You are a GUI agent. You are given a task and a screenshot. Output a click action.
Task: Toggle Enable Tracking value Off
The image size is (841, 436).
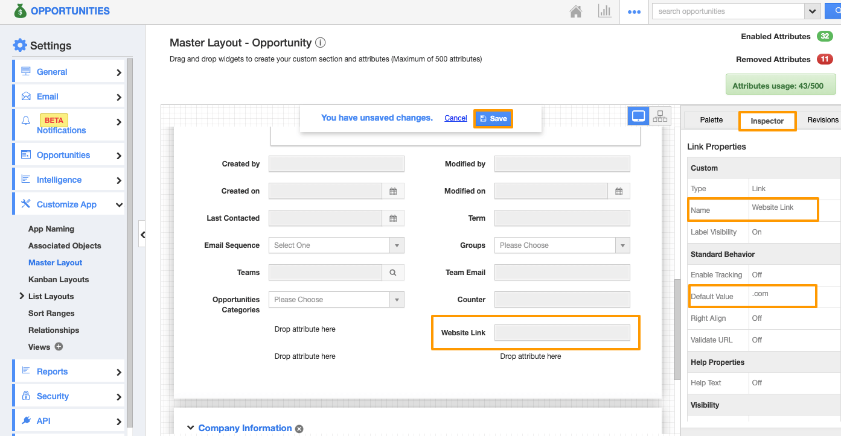[757, 275]
